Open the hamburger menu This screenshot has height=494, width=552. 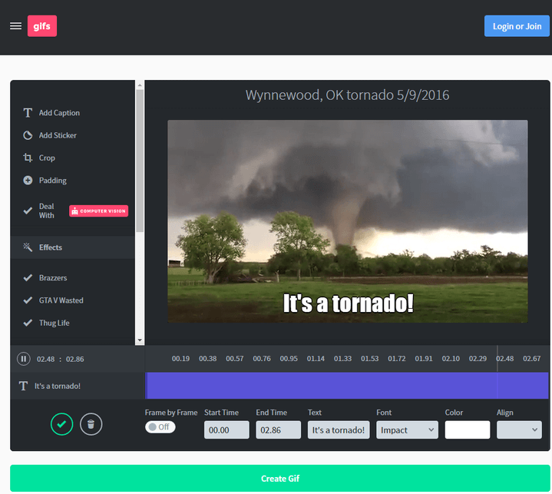click(x=15, y=26)
